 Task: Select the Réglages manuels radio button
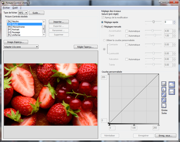102,27
